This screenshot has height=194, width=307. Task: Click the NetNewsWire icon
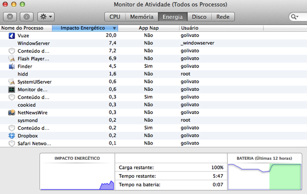tap(12, 112)
